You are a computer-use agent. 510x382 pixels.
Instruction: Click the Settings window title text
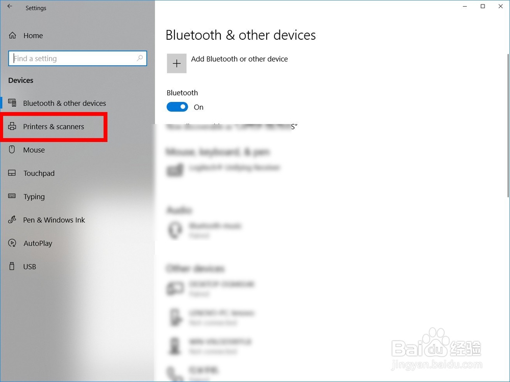tap(36, 8)
